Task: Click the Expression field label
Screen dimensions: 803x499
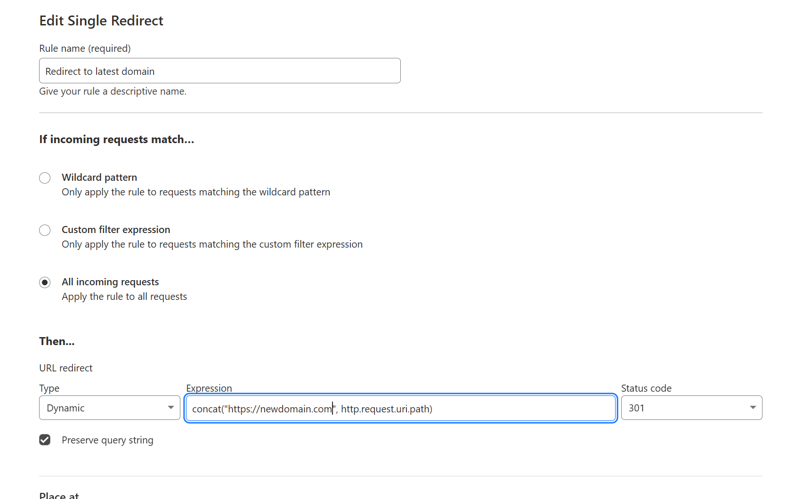Action: coord(209,388)
